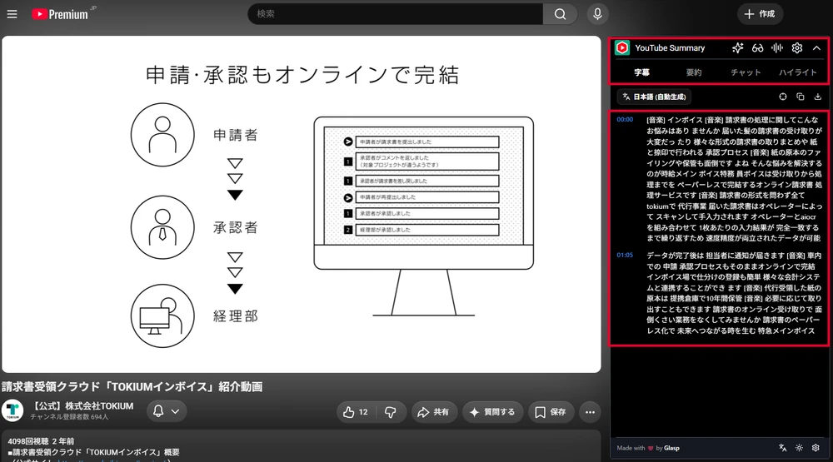Switch to the チャット tab
This screenshot has height=462, width=833.
746,72
